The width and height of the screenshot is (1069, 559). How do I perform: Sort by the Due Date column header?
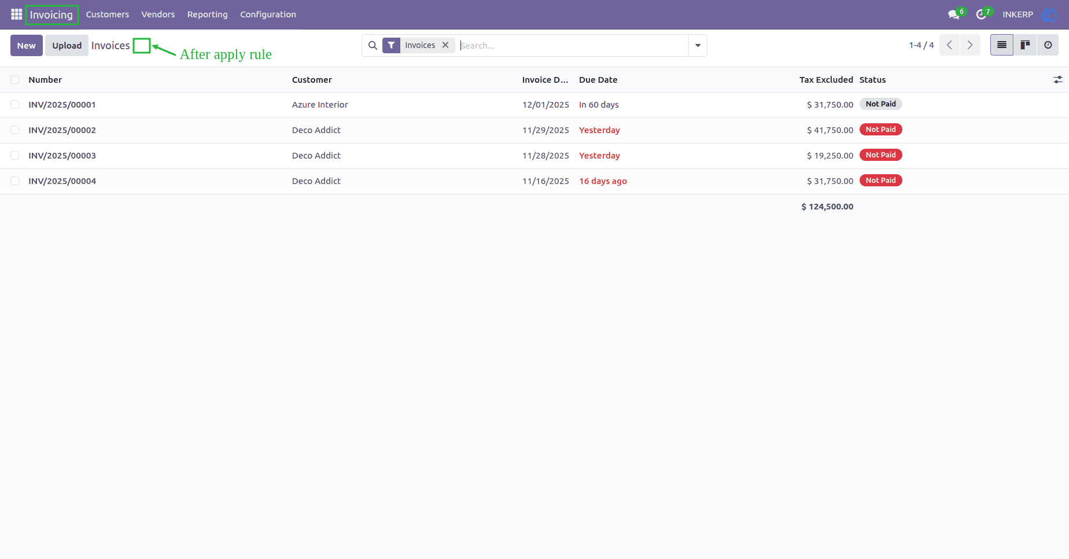[x=598, y=80]
